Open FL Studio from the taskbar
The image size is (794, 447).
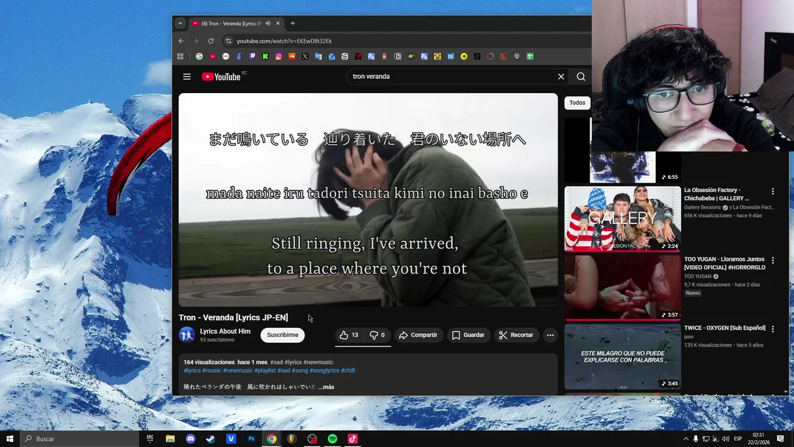292,439
